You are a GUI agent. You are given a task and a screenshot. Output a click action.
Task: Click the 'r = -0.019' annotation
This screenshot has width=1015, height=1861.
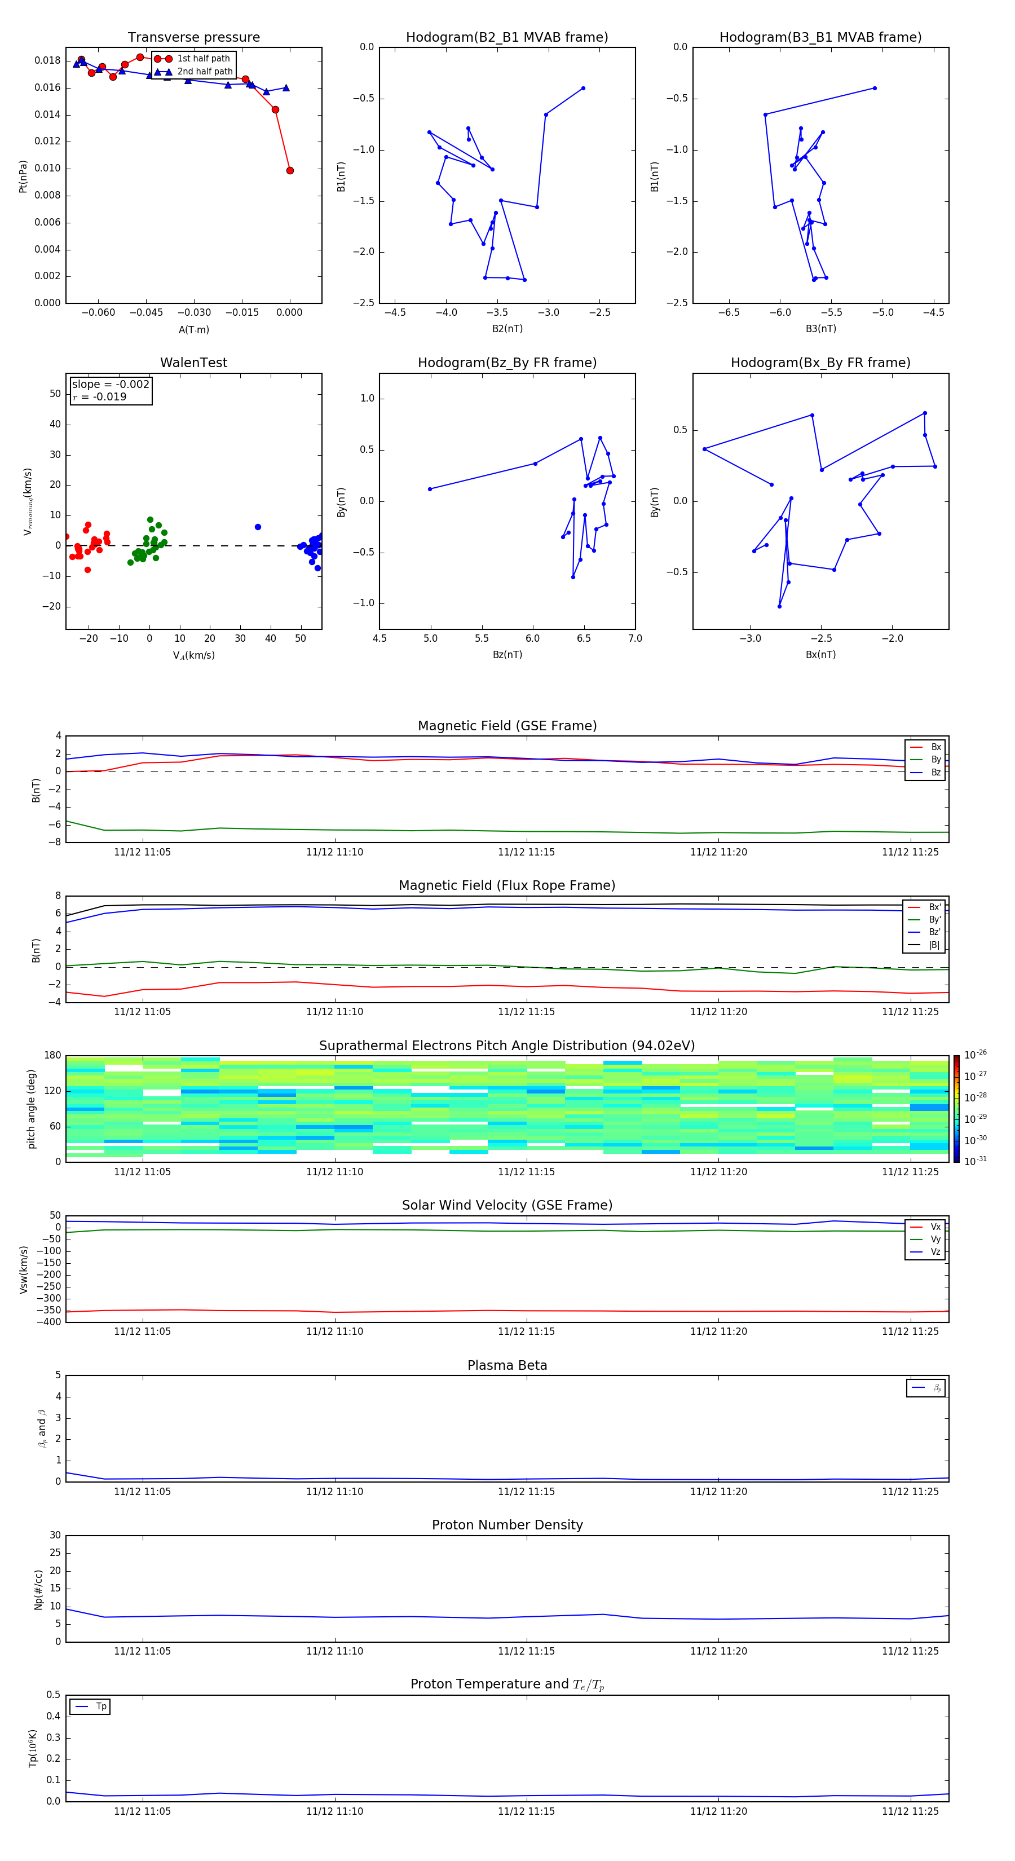tap(100, 396)
